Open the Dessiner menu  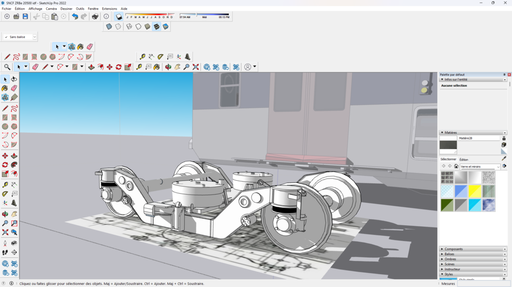(x=66, y=9)
